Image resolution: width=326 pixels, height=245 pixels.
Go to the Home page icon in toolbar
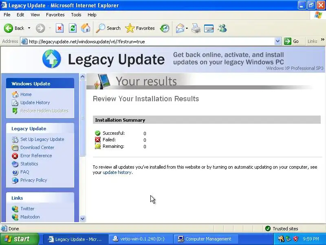click(86, 28)
